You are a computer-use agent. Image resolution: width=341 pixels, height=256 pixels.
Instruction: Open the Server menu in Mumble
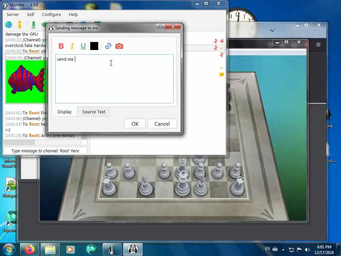(13, 14)
